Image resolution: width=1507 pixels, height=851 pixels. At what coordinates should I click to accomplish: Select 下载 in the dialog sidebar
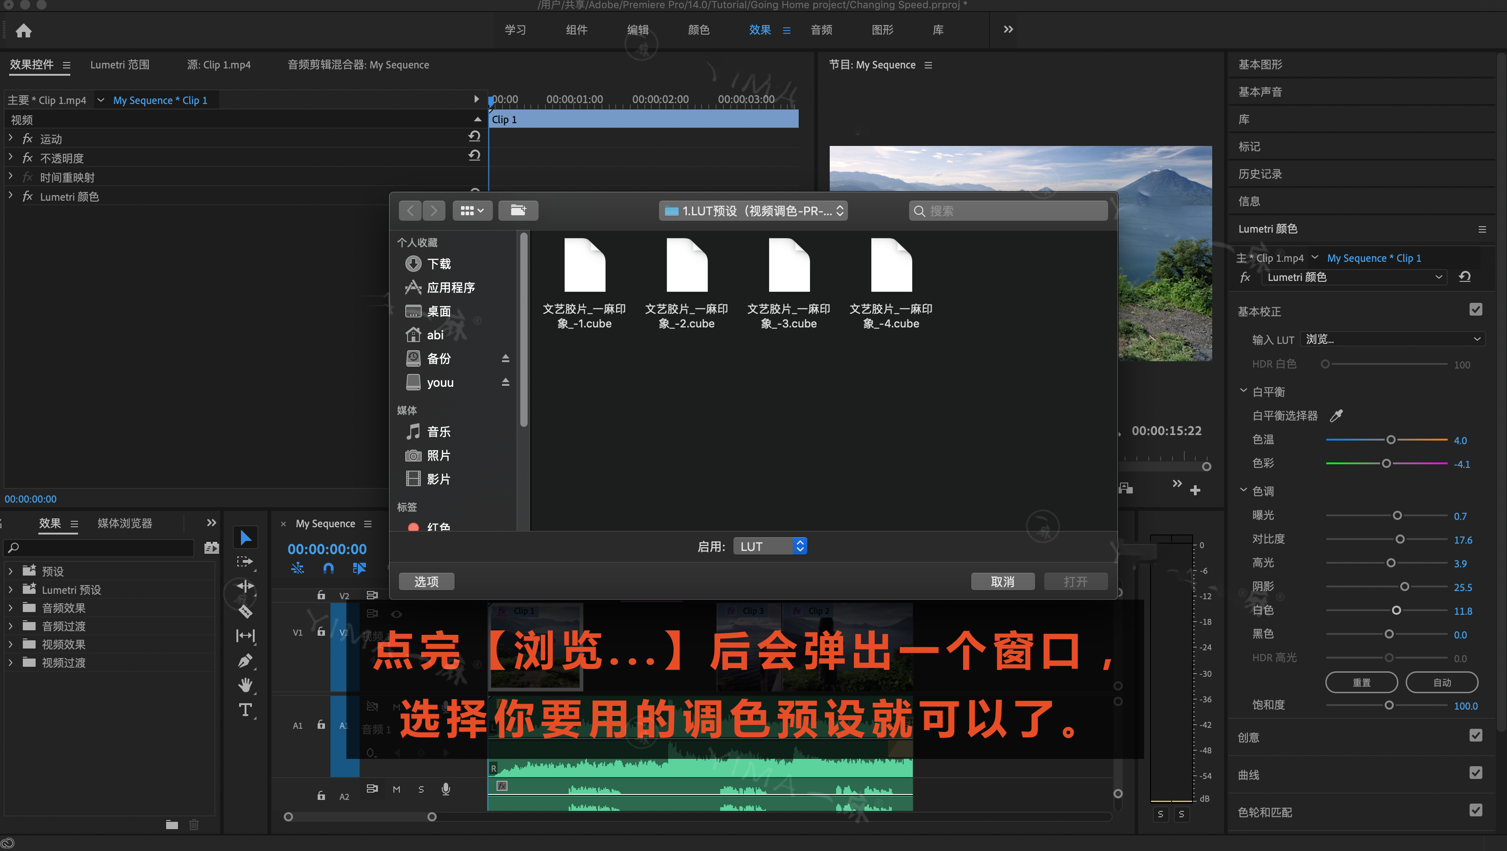tap(439, 264)
